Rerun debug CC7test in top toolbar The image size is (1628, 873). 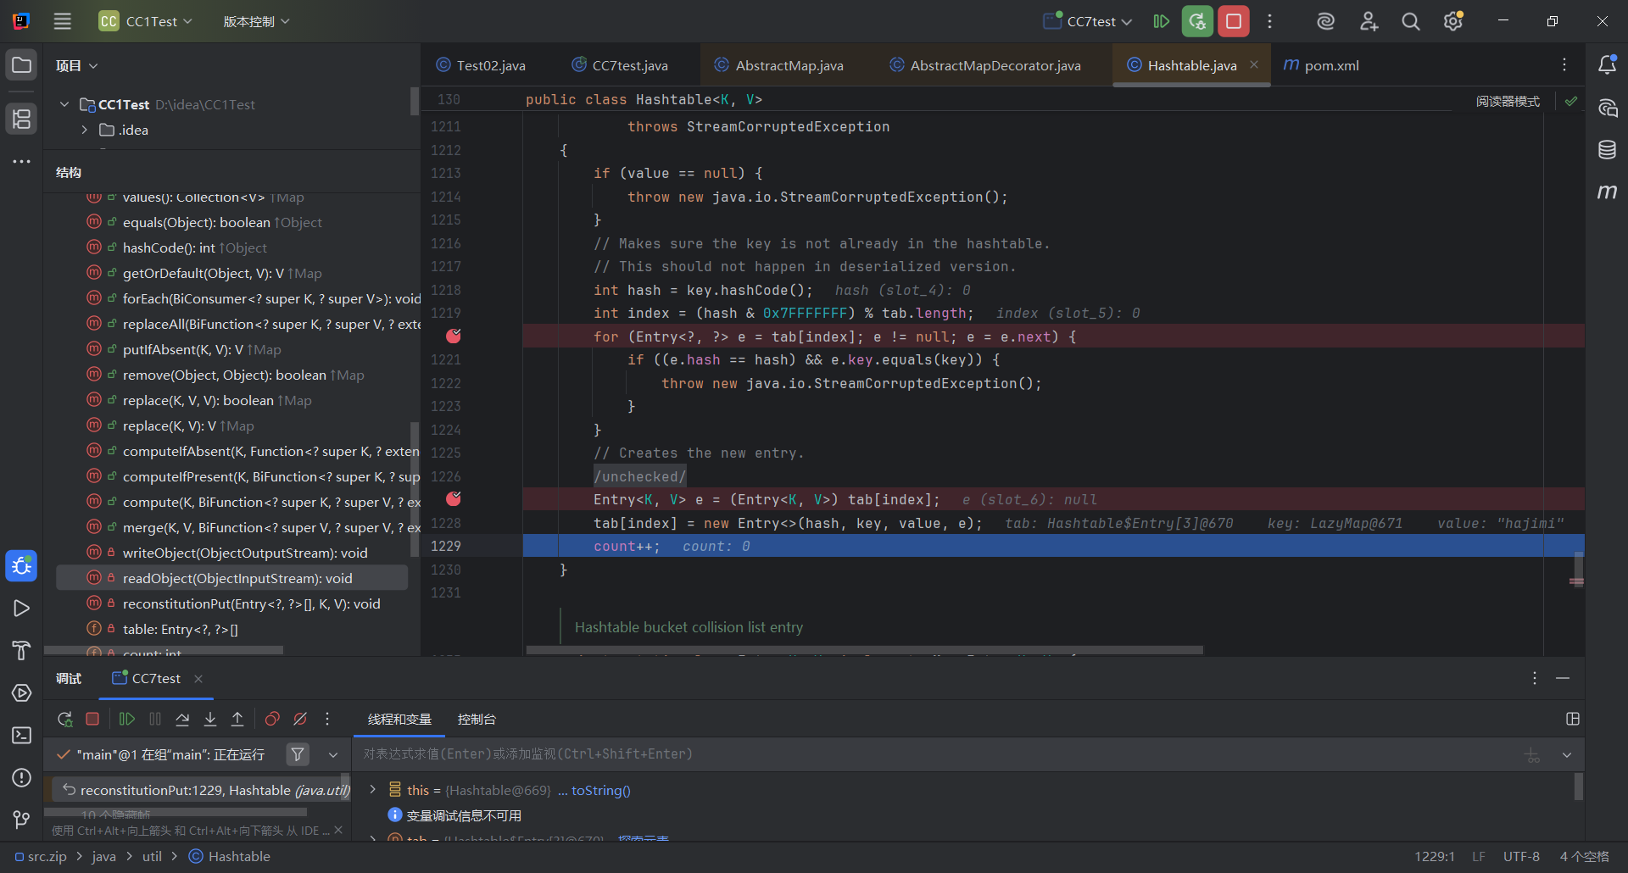point(1197,21)
